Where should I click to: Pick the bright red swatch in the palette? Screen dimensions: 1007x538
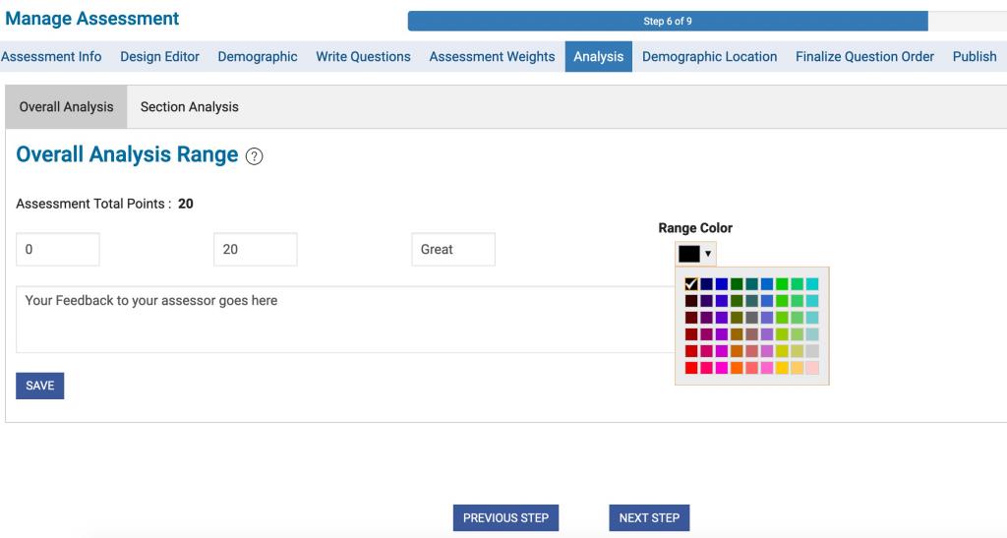pyautogui.click(x=691, y=368)
